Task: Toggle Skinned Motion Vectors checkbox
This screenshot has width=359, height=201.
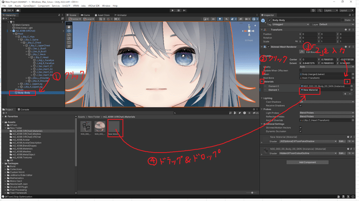Action: point(301,128)
